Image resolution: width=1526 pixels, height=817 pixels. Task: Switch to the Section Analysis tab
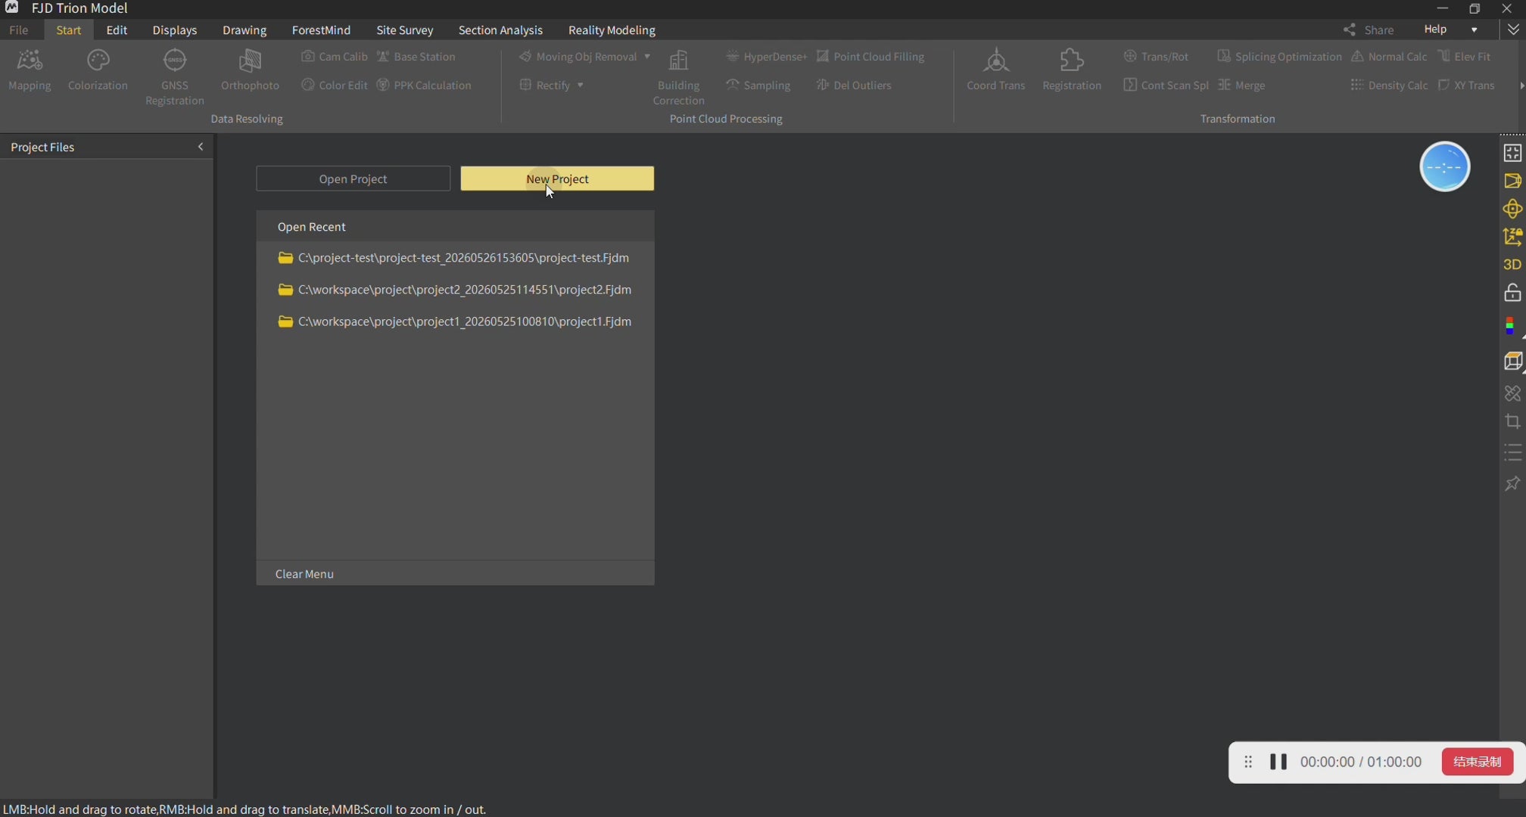pos(500,30)
